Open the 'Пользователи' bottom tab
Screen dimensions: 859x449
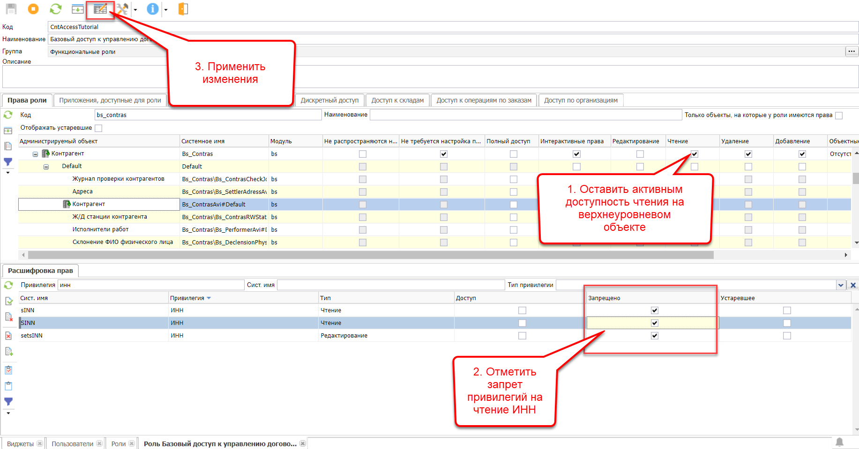click(x=72, y=444)
